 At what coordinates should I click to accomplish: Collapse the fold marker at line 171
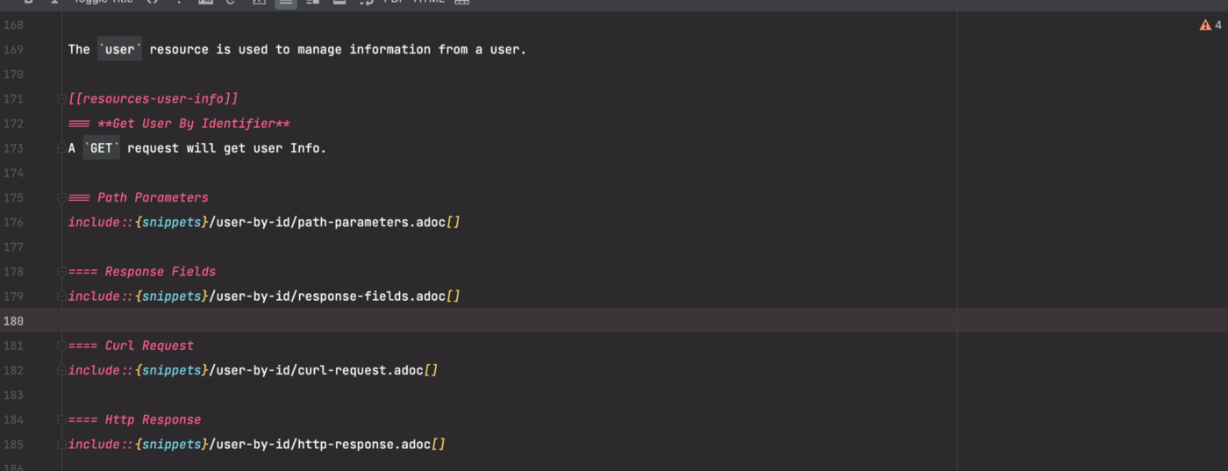coord(62,99)
